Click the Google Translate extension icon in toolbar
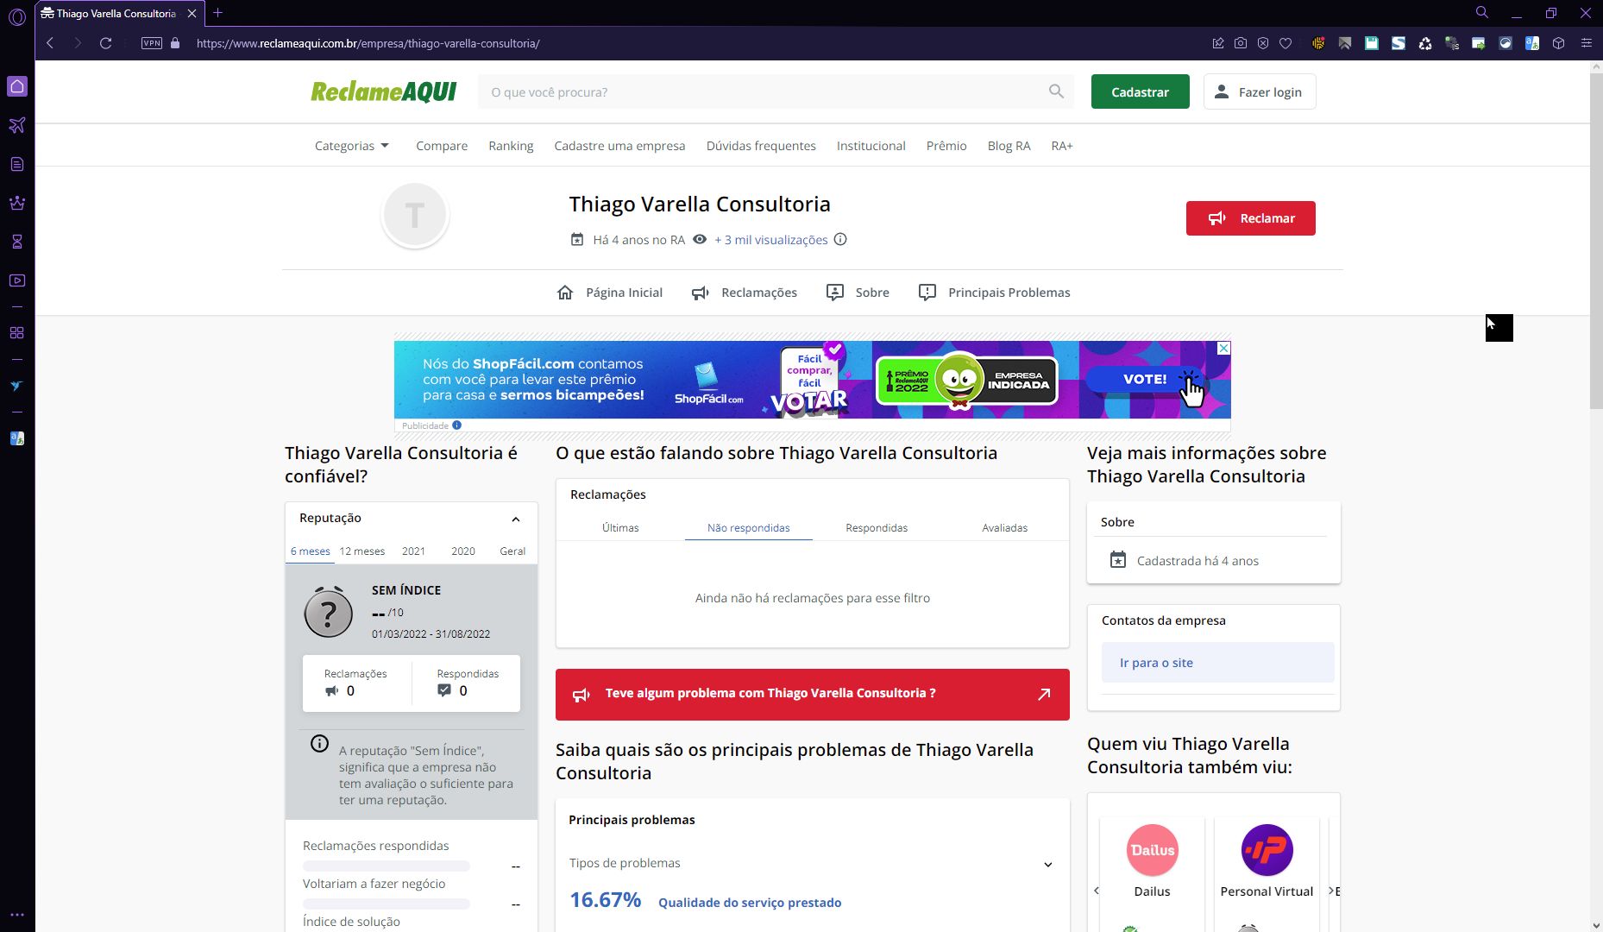This screenshot has width=1603, height=932. coord(1532,43)
